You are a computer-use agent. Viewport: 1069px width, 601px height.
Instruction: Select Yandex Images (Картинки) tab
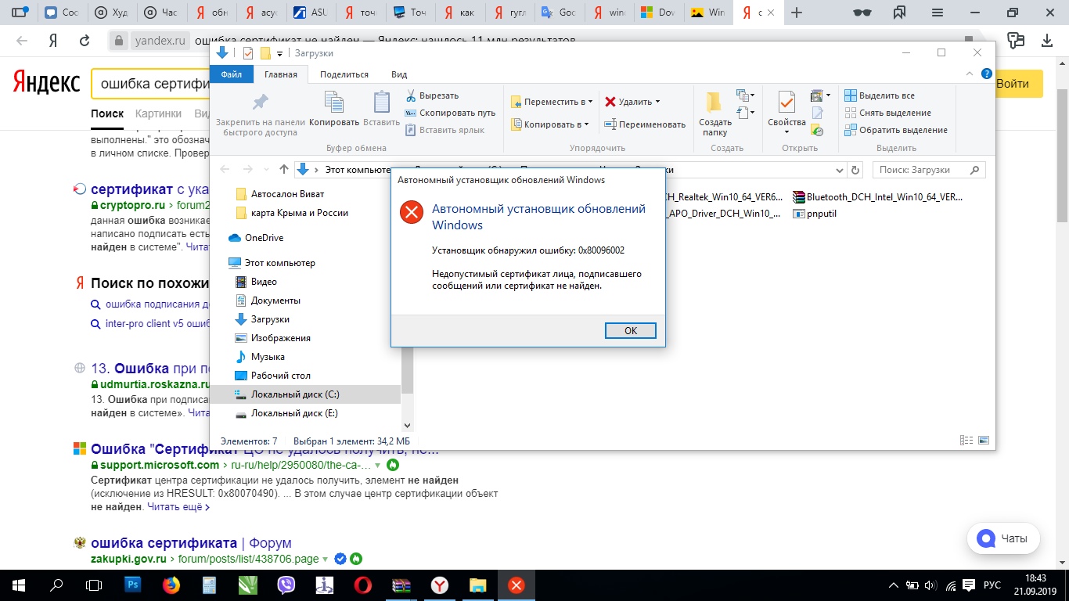point(158,113)
